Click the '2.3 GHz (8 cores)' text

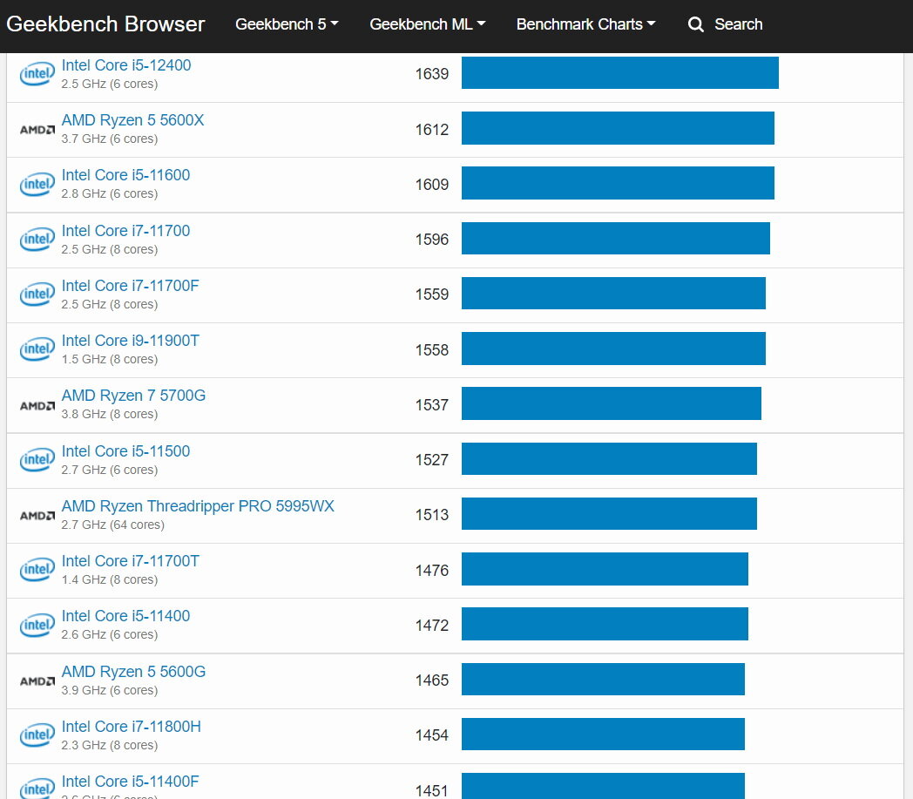tap(110, 745)
